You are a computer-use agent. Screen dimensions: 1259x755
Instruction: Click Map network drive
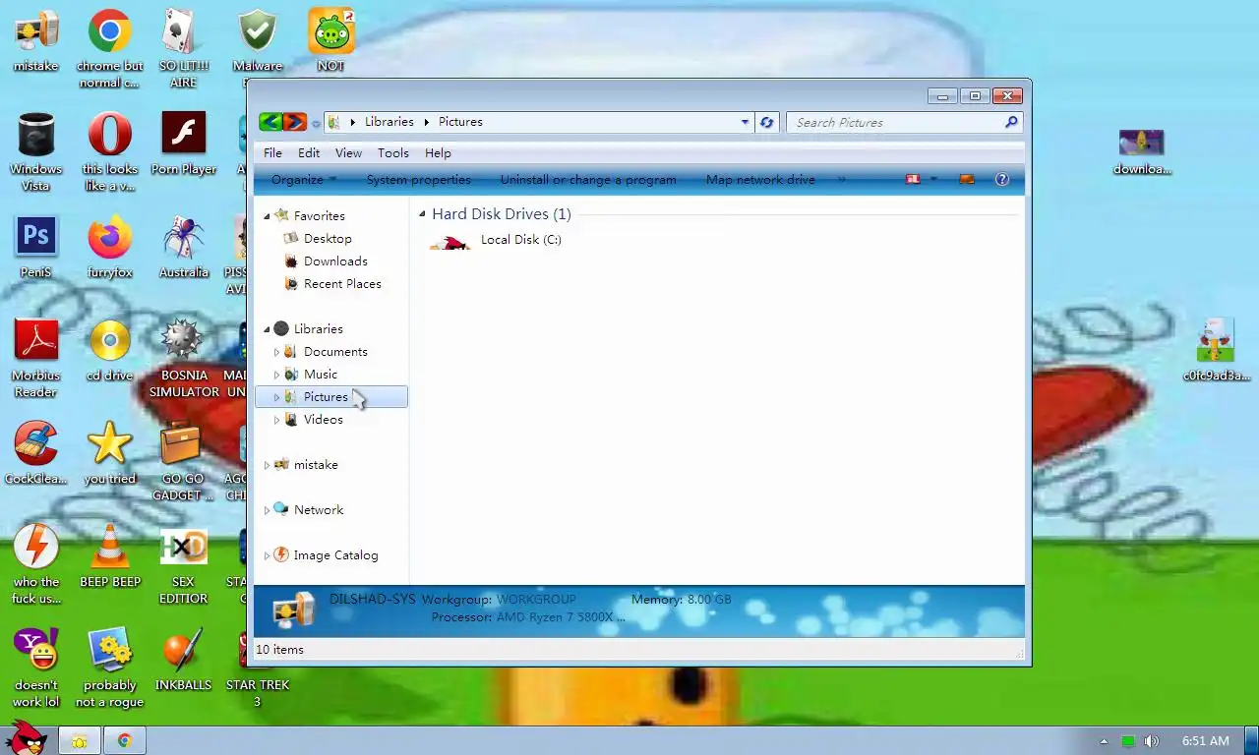[x=760, y=179]
